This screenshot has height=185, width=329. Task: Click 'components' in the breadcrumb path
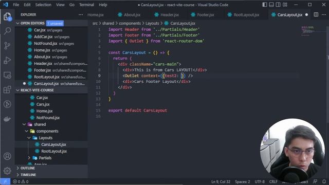pyautogui.click(x=130, y=23)
